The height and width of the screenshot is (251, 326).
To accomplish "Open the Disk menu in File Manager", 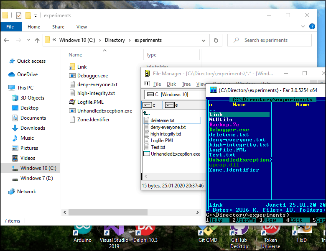I will pyautogui.click(x=171, y=84).
